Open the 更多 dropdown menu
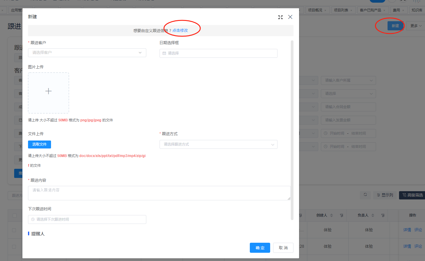This screenshot has height=261, width=425. pyautogui.click(x=416, y=26)
